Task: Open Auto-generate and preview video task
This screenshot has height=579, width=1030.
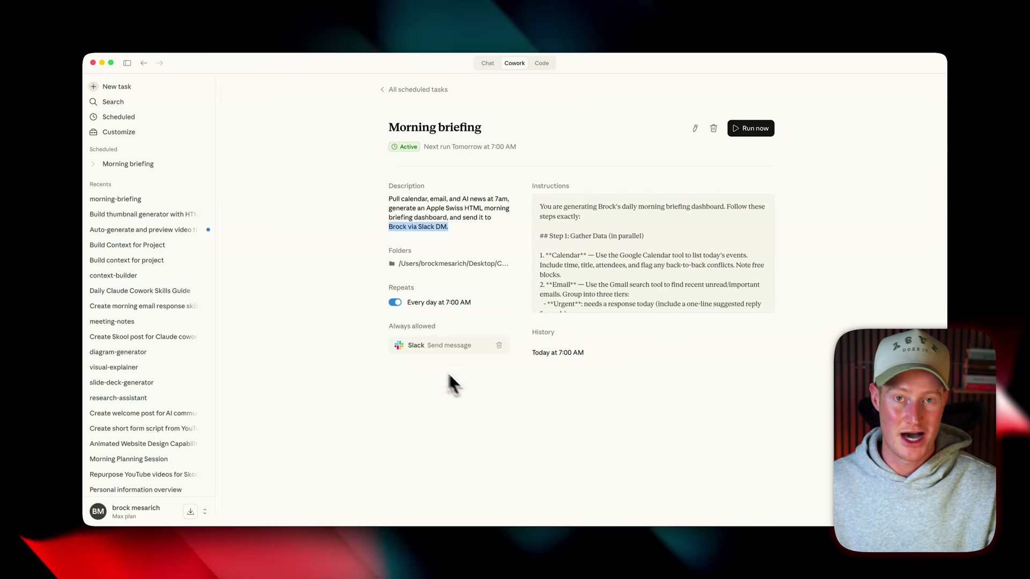Action: click(x=143, y=230)
